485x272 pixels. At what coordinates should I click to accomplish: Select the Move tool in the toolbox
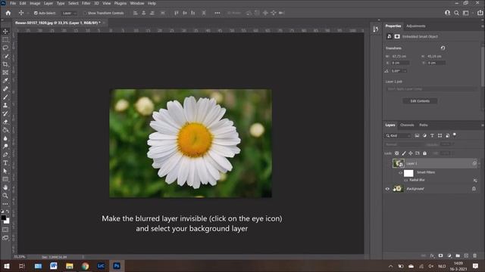click(x=5, y=32)
